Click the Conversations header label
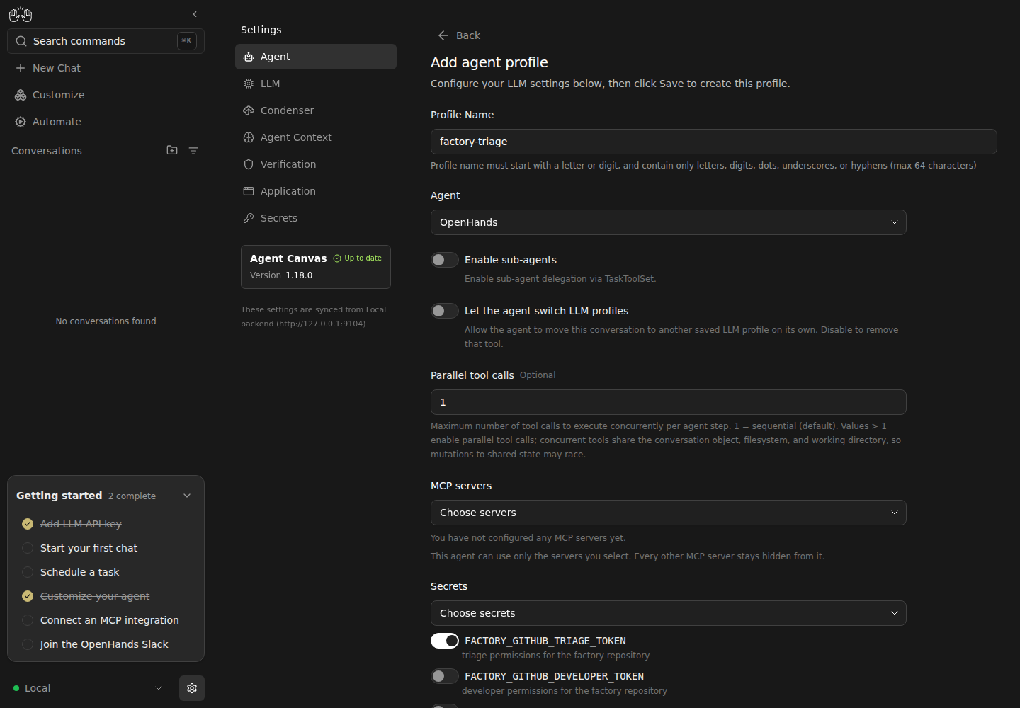The width and height of the screenshot is (1020, 708). (47, 151)
